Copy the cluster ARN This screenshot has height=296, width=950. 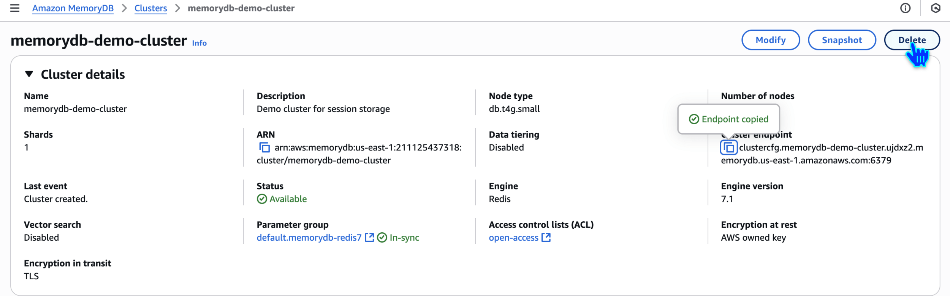click(264, 147)
